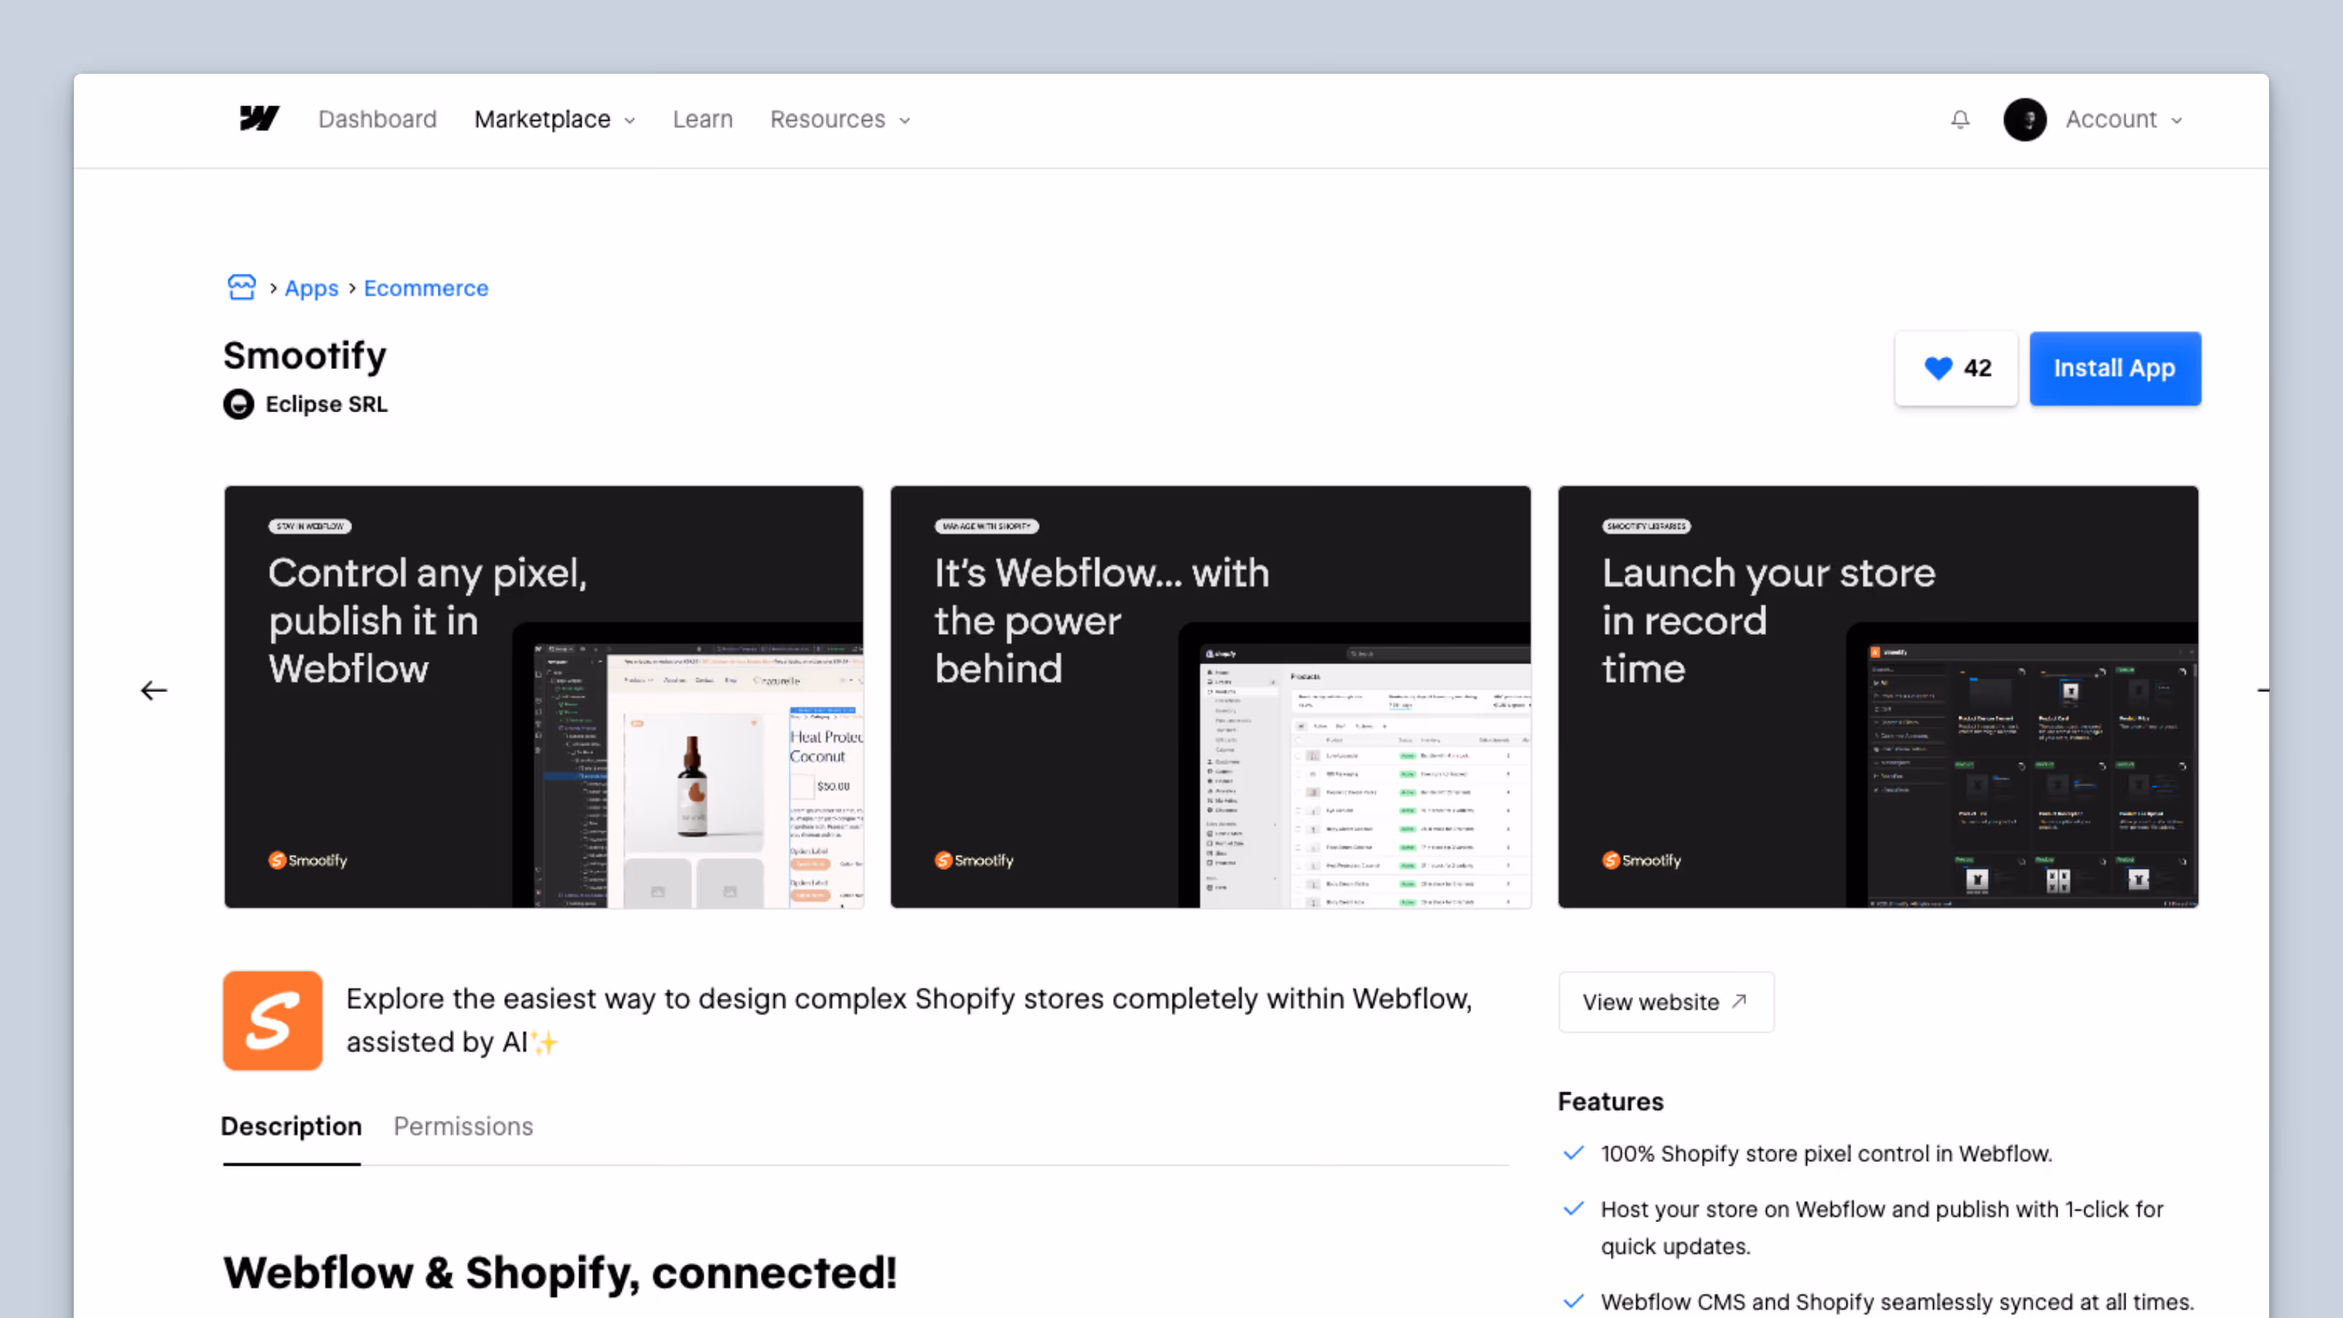
Task: Open the Apps breadcrumb link
Action: pyautogui.click(x=311, y=288)
